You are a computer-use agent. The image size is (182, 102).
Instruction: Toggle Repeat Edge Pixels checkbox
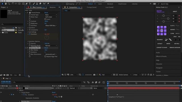pyautogui.click(x=45, y=56)
